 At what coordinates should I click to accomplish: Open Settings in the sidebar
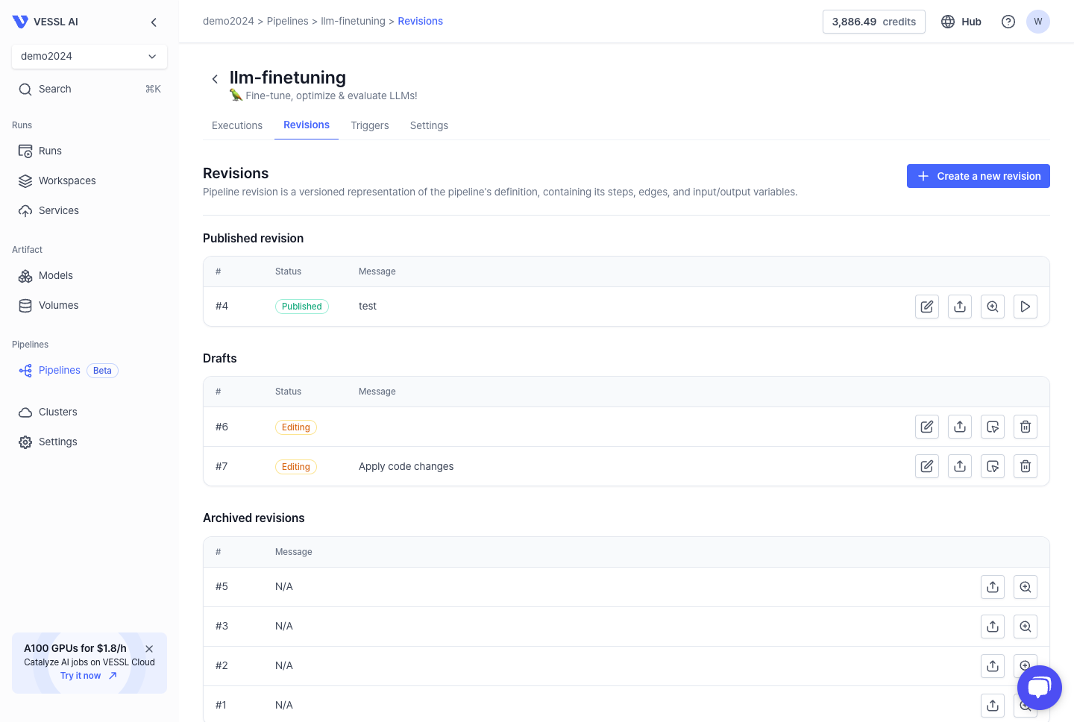pyautogui.click(x=89, y=442)
